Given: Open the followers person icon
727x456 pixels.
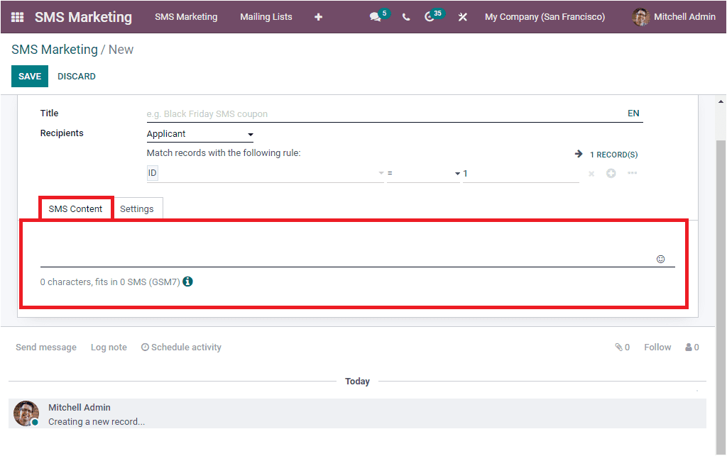Looking at the screenshot, I should (689, 347).
